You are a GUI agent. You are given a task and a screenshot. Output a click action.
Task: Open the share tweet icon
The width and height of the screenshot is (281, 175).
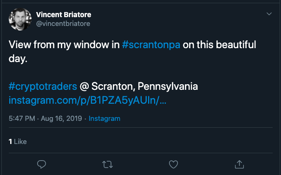239,164
